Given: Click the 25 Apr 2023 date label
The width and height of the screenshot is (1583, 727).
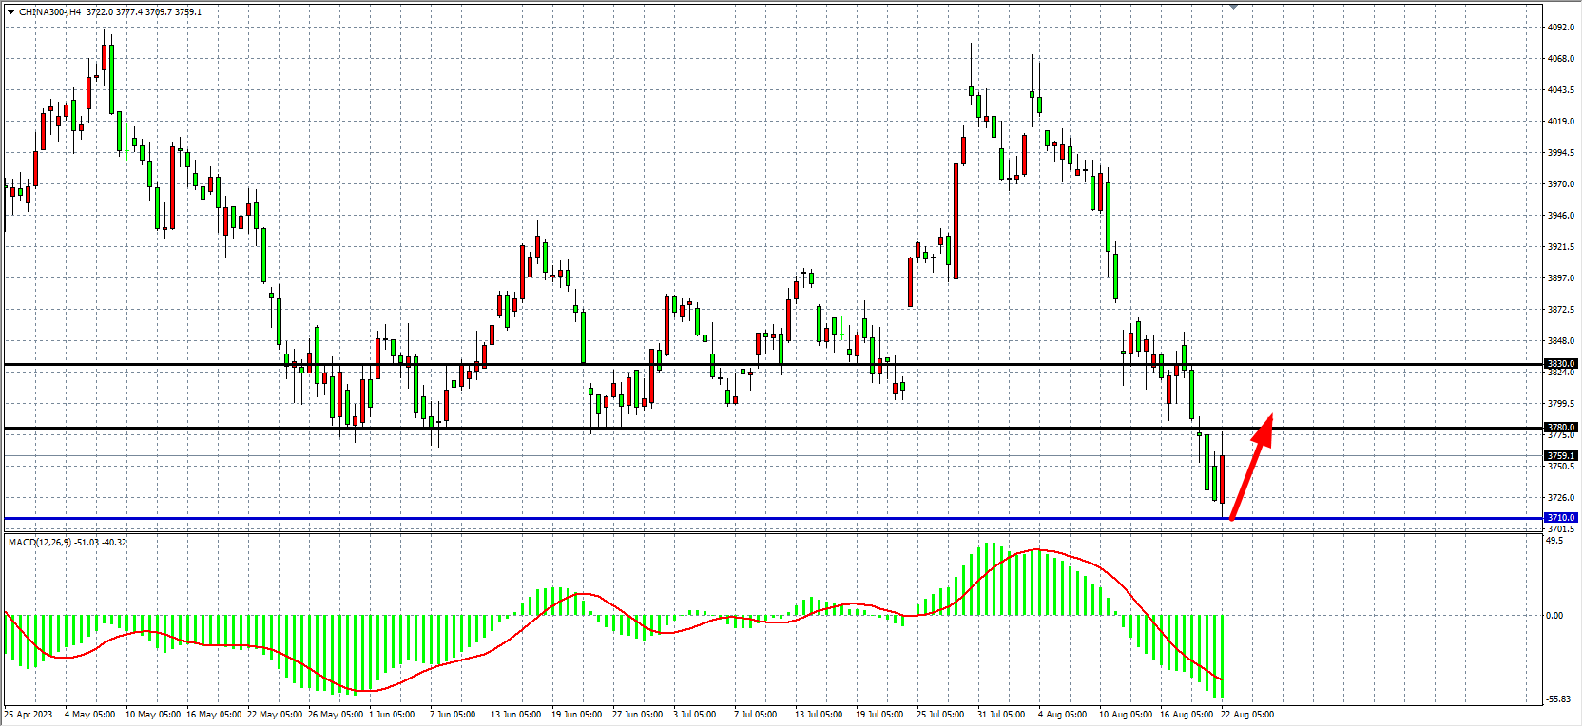Looking at the screenshot, I should pyautogui.click(x=29, y=715).
